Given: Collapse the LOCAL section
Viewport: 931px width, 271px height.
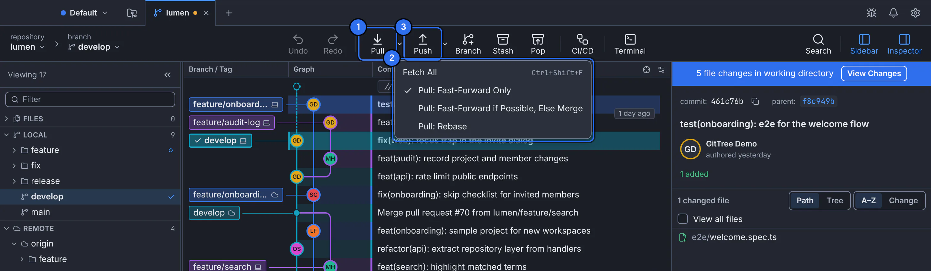Looking at the screenshot, I should coord(6,135).
